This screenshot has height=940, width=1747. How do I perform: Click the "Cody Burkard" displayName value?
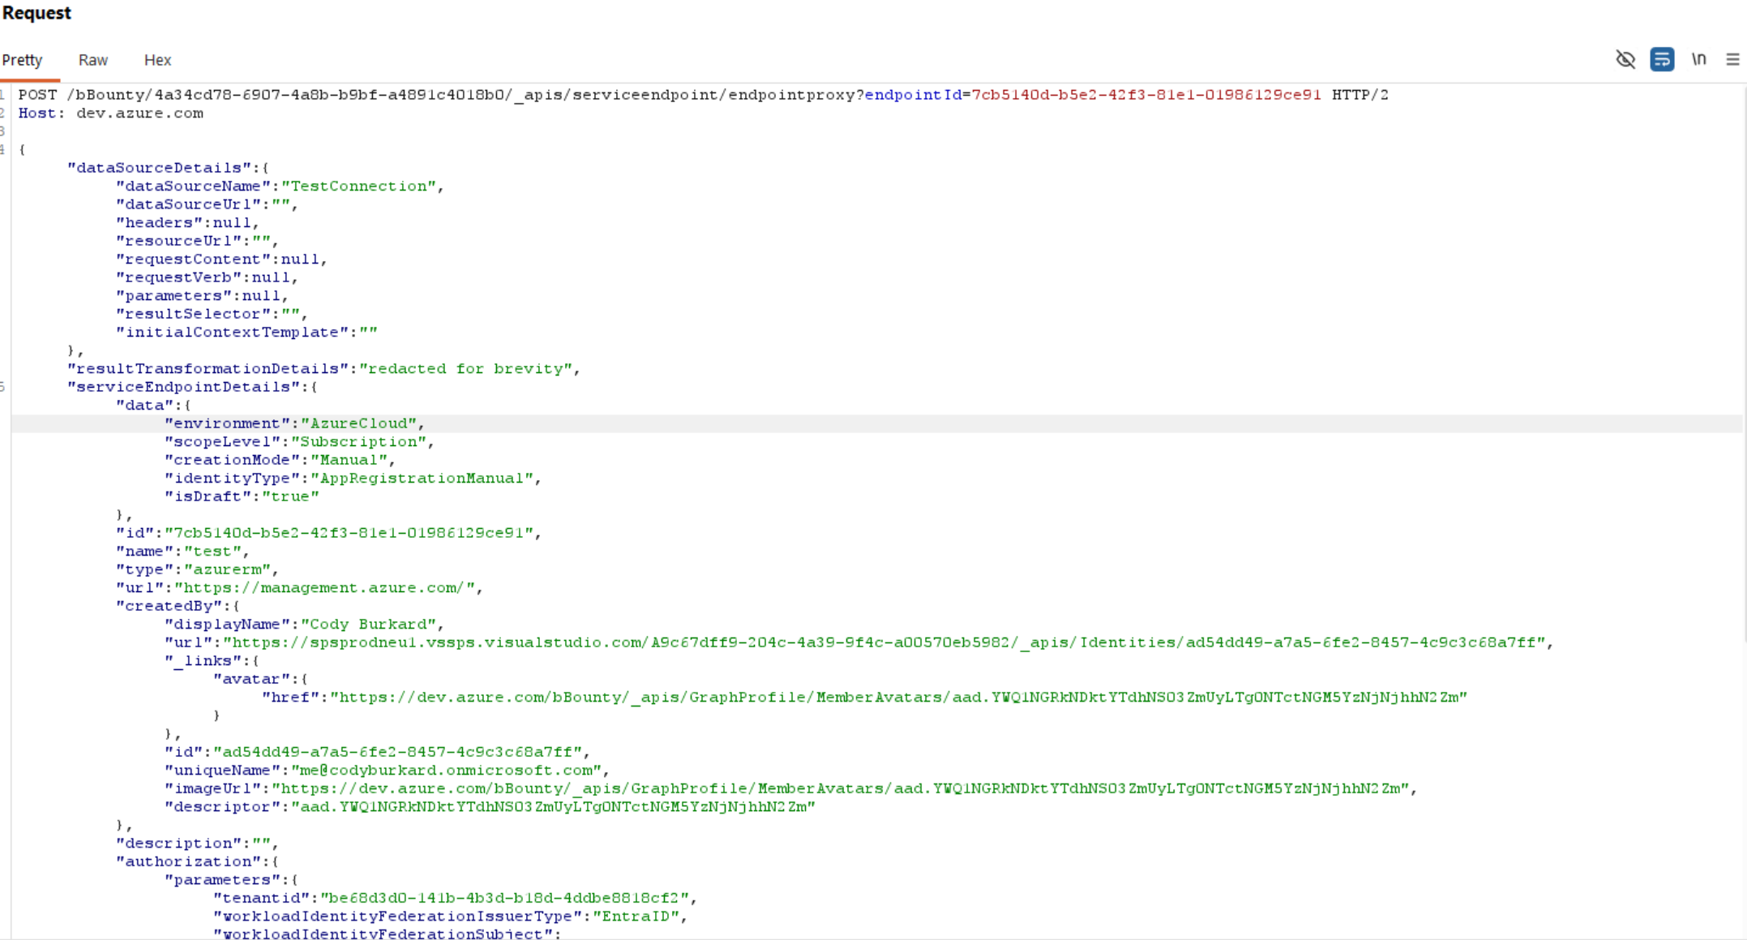click(369, 625)
